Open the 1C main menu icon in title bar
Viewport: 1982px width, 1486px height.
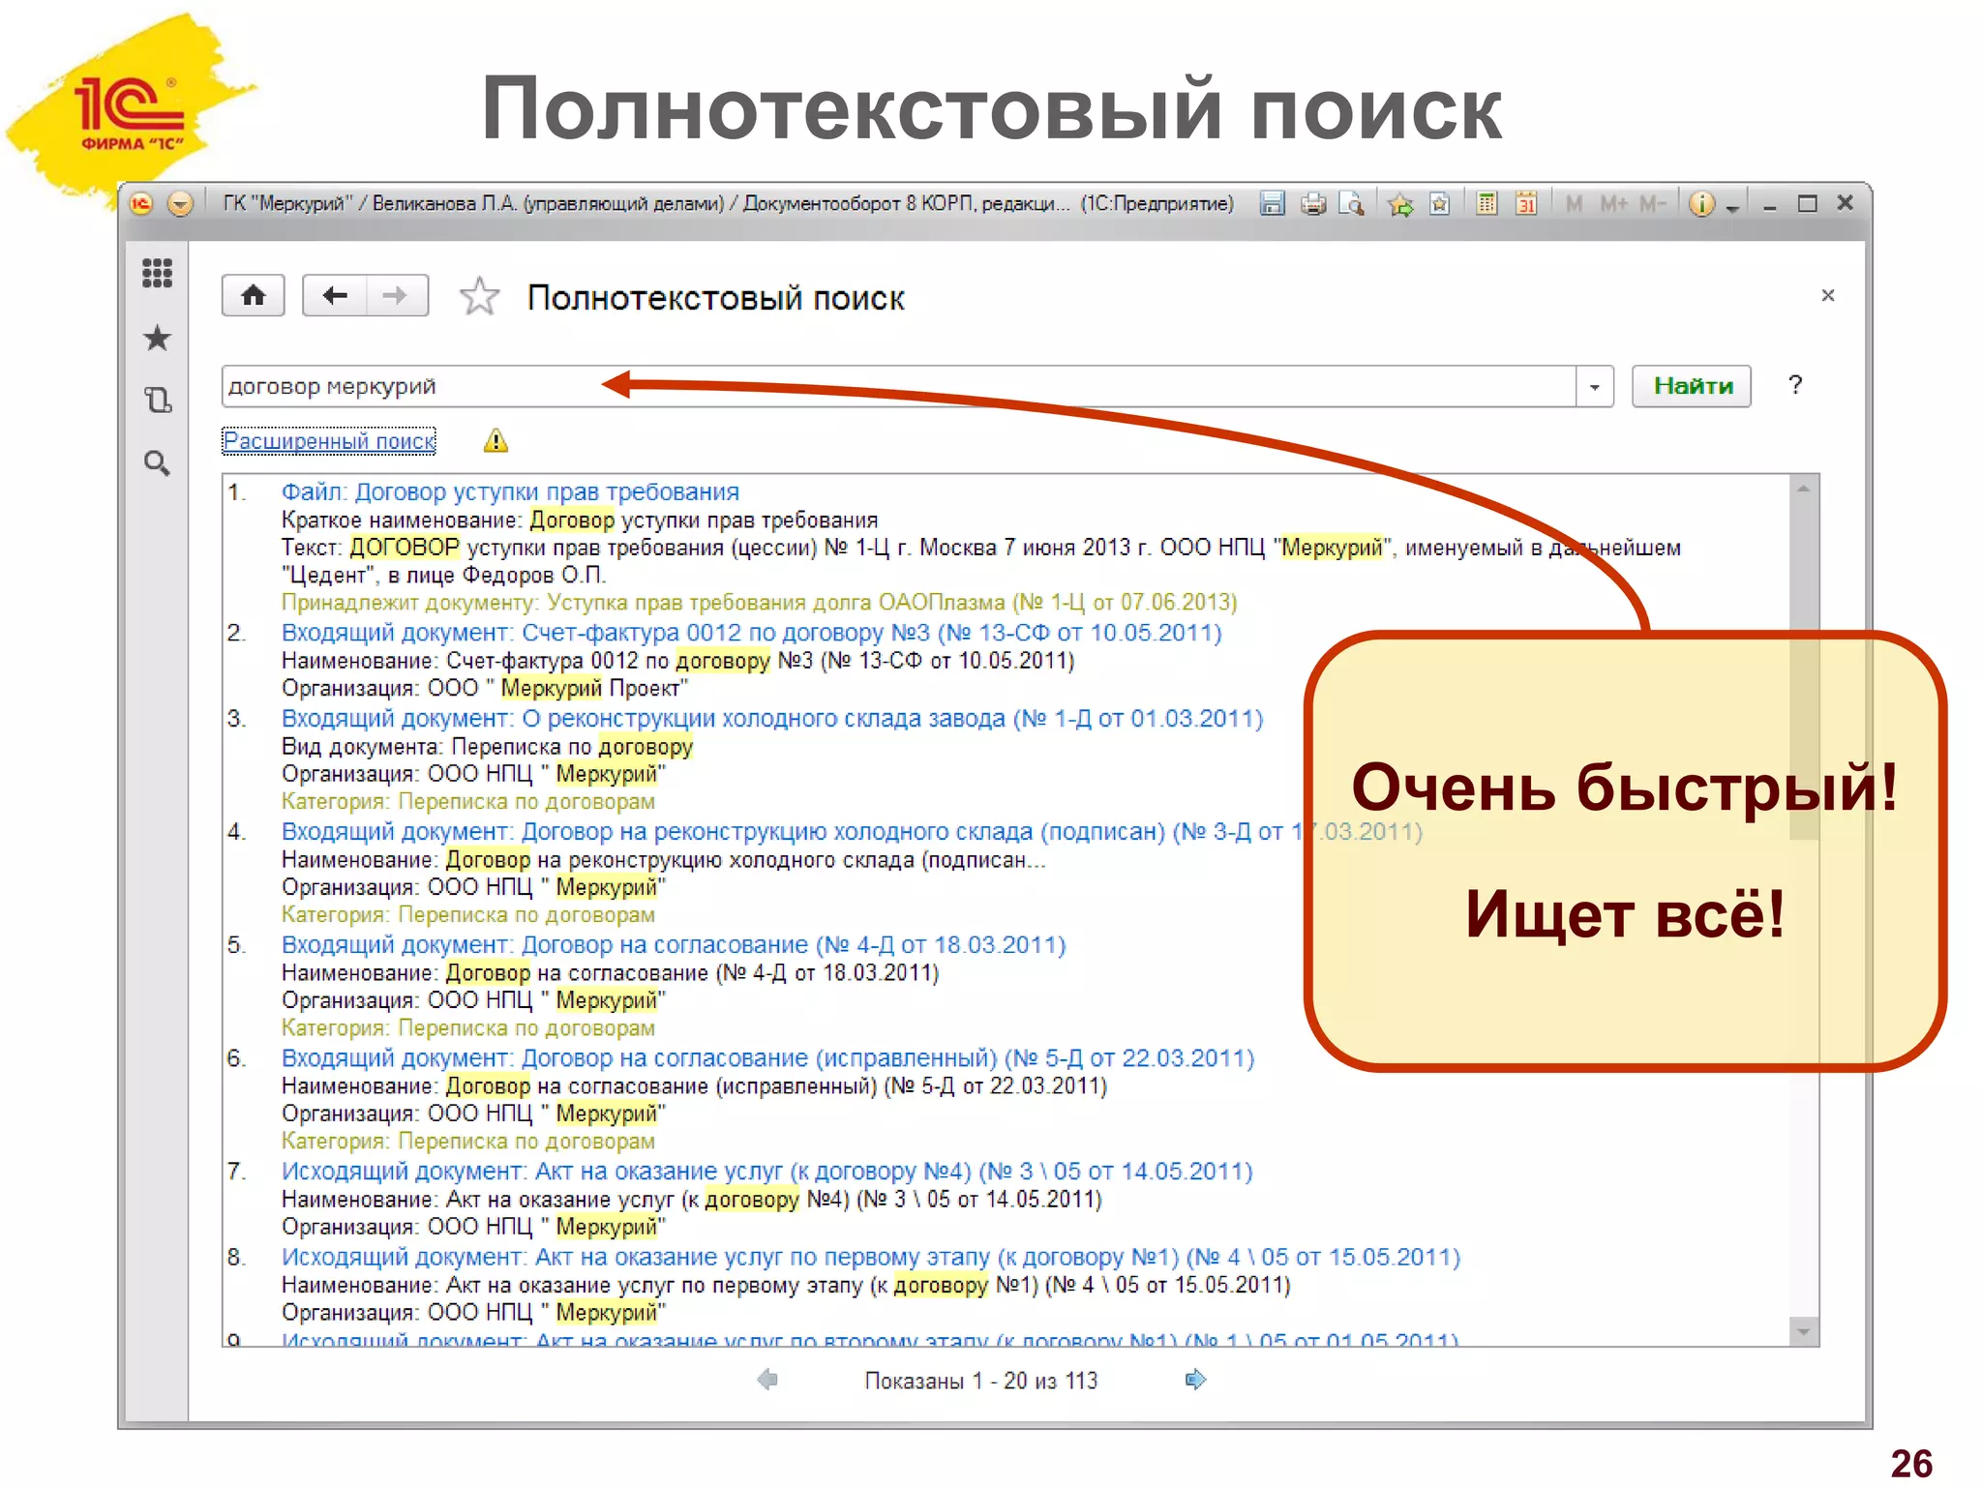(x=141, y=204)
